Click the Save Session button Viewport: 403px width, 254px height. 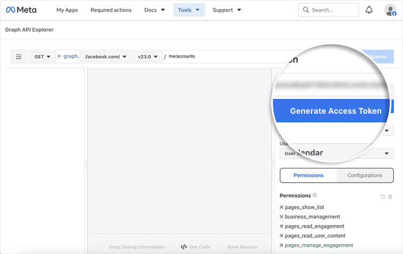click(x=242, y=247)
